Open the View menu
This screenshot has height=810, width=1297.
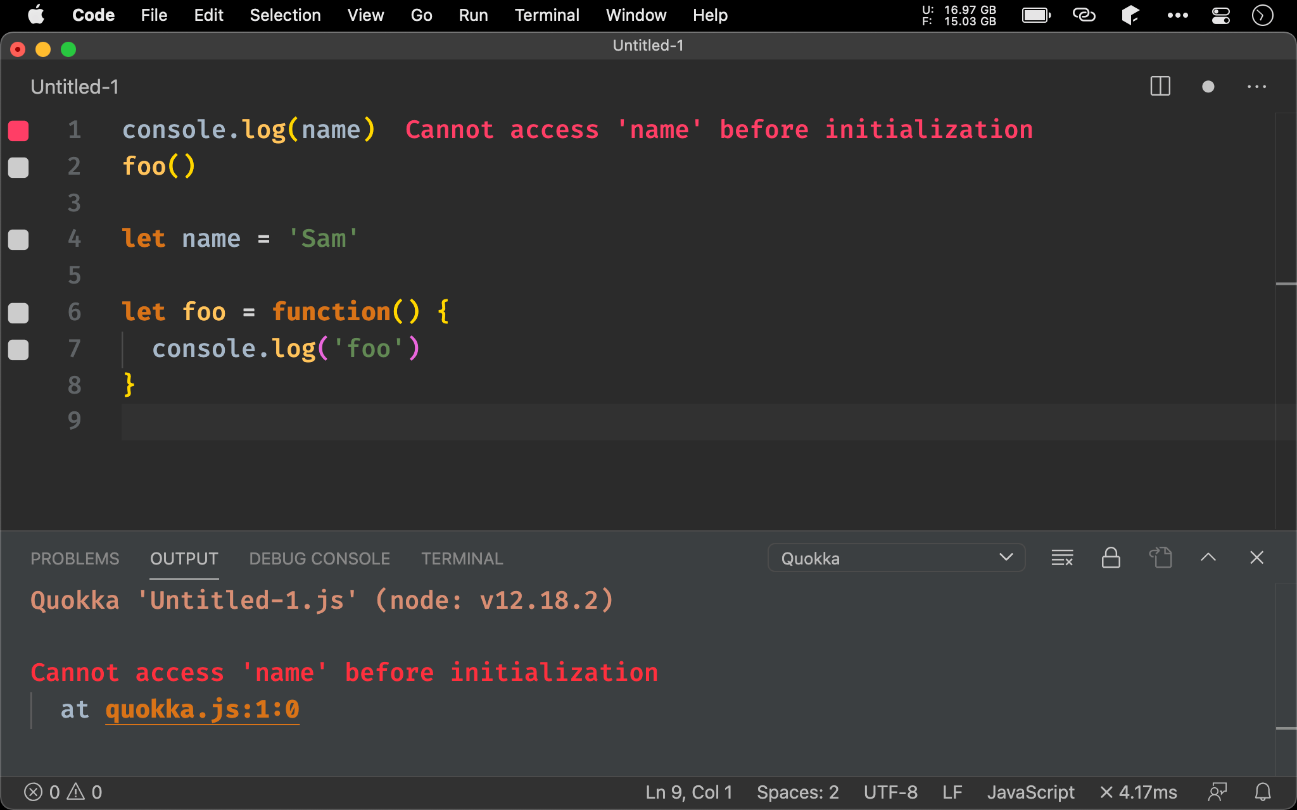365,15
